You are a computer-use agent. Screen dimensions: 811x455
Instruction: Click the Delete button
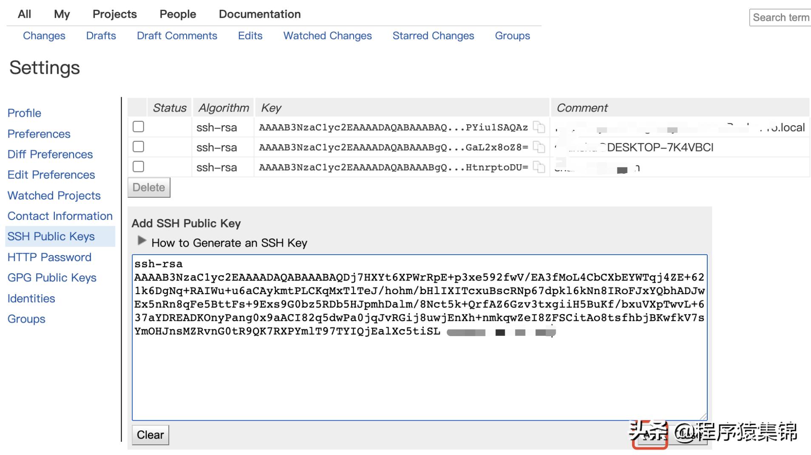coord(148,187)
